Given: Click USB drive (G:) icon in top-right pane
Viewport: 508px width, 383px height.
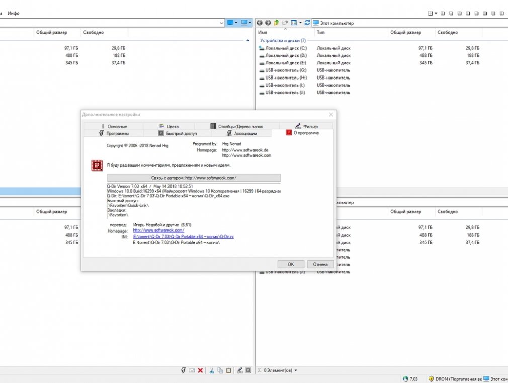Looking at the screenshot, I should pyautogui.click(x=262, y=70).
